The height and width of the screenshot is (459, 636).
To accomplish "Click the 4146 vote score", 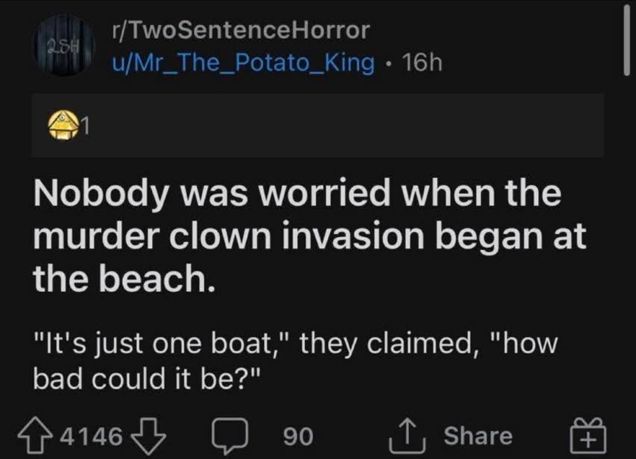I will [x=94, y=437].
